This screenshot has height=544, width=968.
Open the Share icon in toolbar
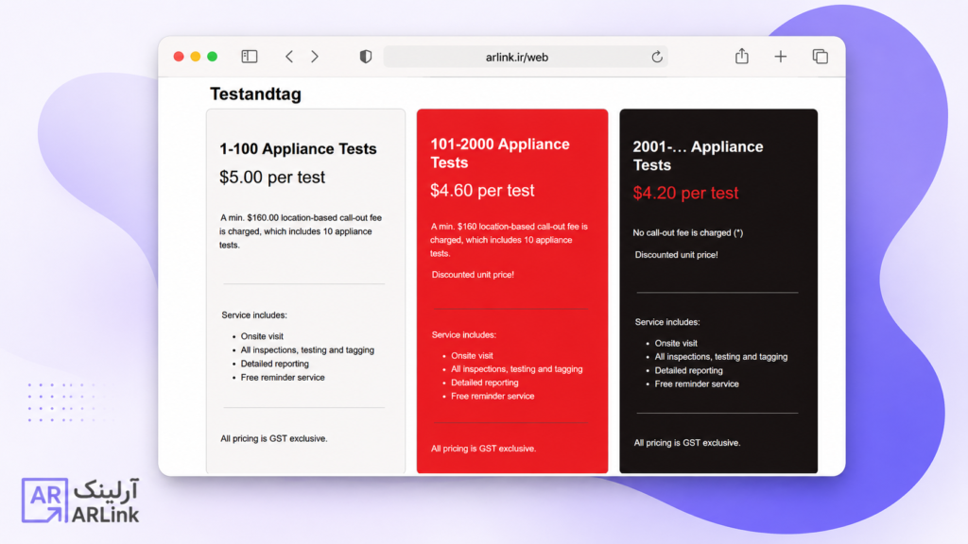(742, 56)
